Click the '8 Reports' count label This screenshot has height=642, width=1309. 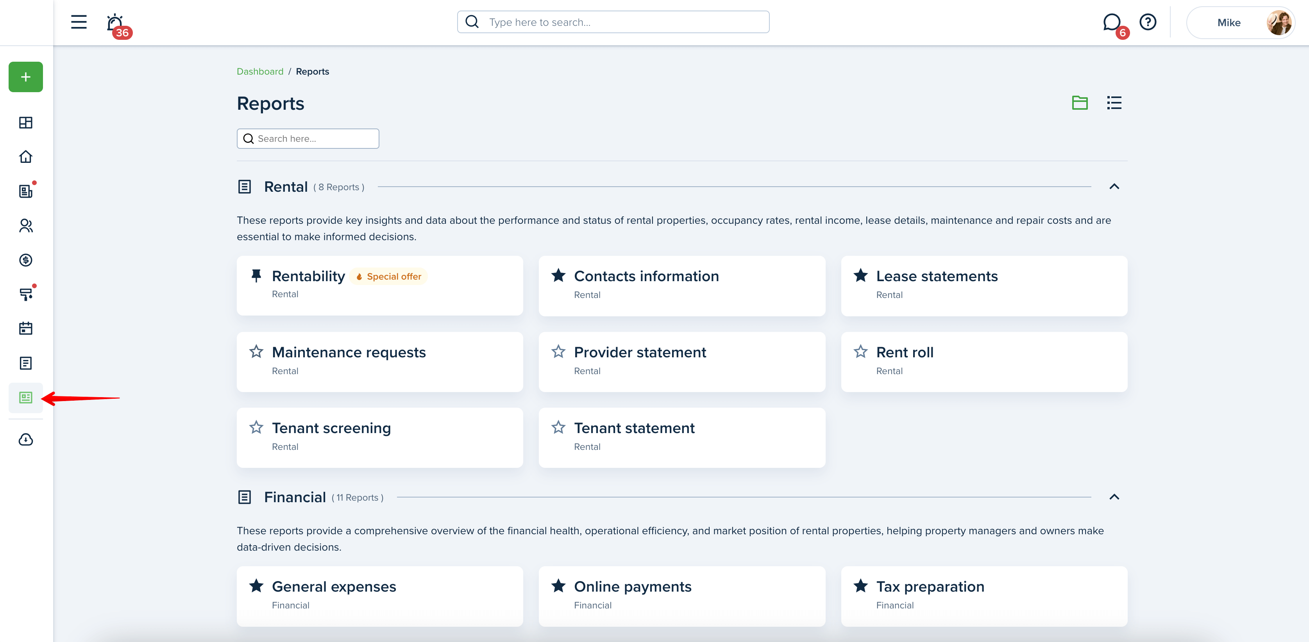[x=338, y=187]
